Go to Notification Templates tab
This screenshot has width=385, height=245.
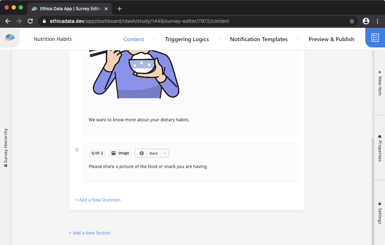click(x=258, y=39)
